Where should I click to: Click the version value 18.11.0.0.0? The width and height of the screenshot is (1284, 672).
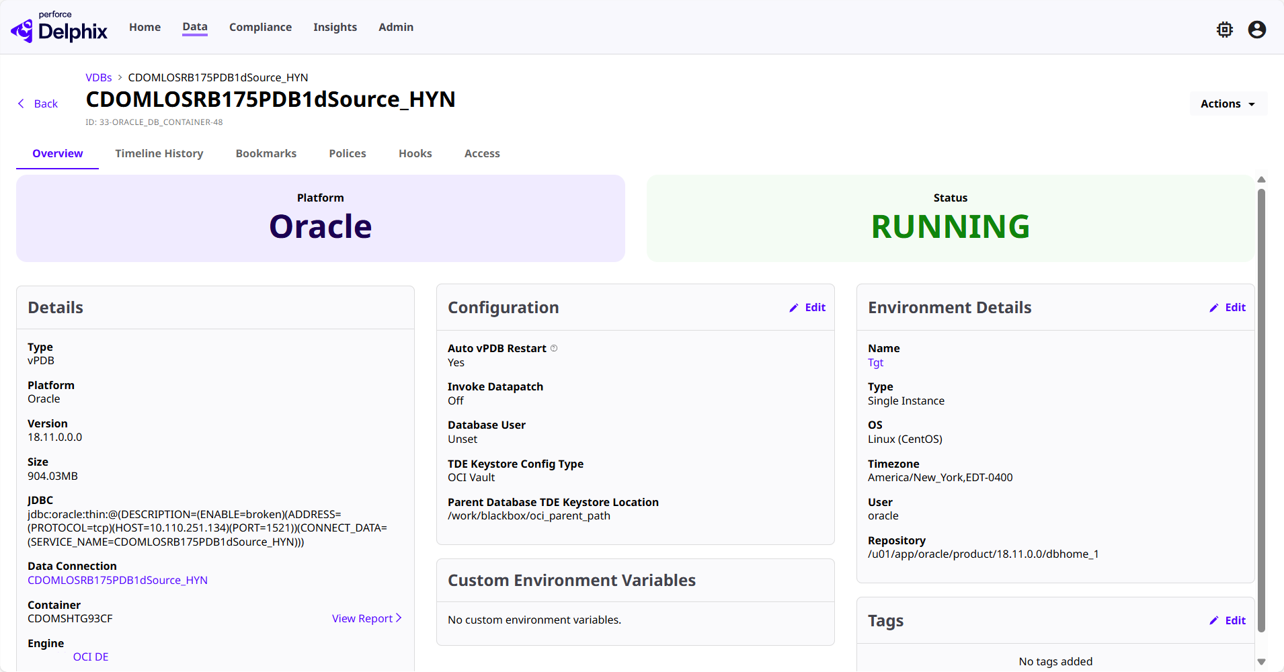click(55, 437)
